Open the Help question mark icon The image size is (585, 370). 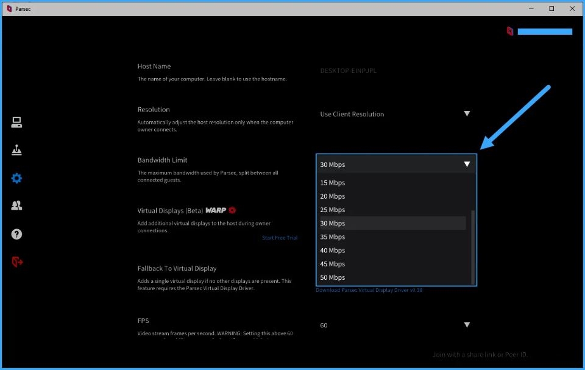pos(16,234)
